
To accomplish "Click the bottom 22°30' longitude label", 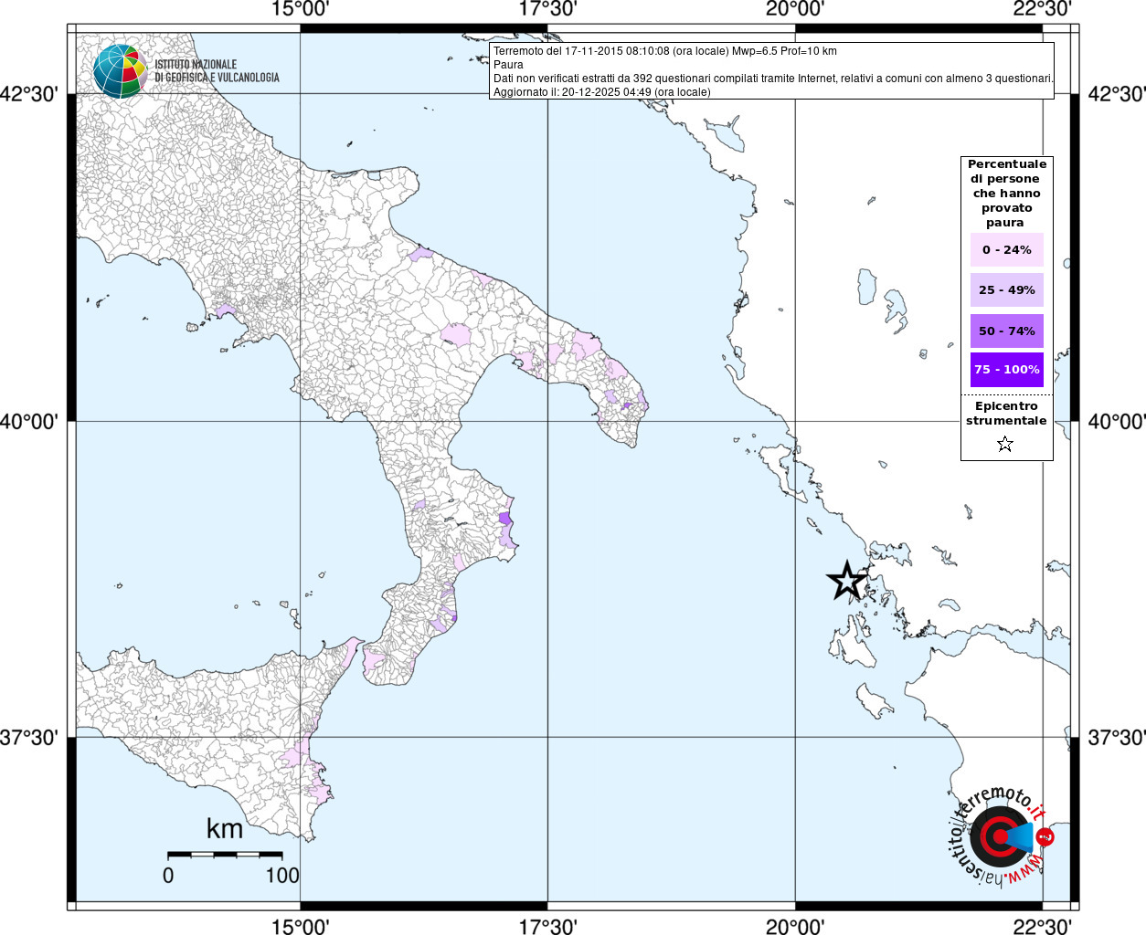I will click(1042, 927).
